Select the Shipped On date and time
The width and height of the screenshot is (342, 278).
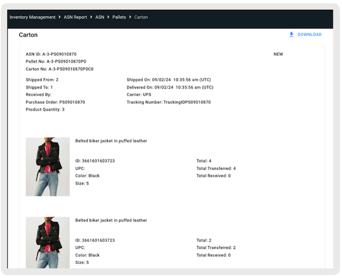[x=169, y=80]
